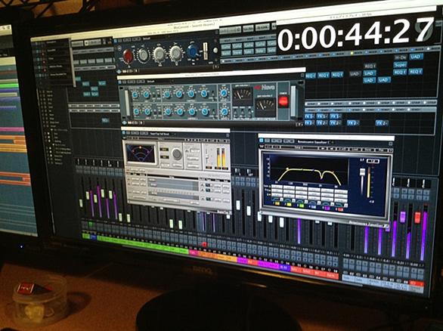Toggle the green band button in the Renaissance Equalizer
This screenshot has width=443, height=331.
coord(302,205)
